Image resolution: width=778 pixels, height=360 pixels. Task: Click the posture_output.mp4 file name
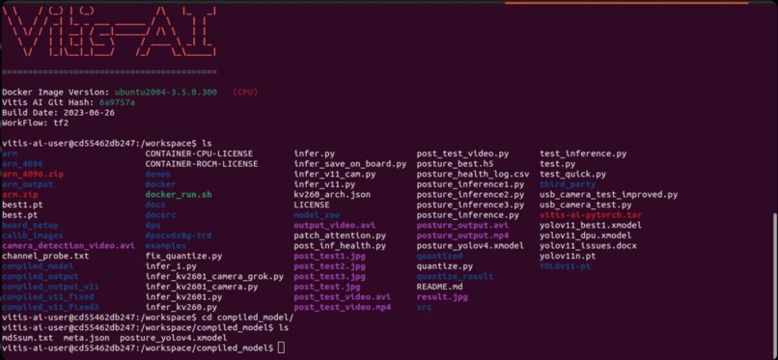463,235
